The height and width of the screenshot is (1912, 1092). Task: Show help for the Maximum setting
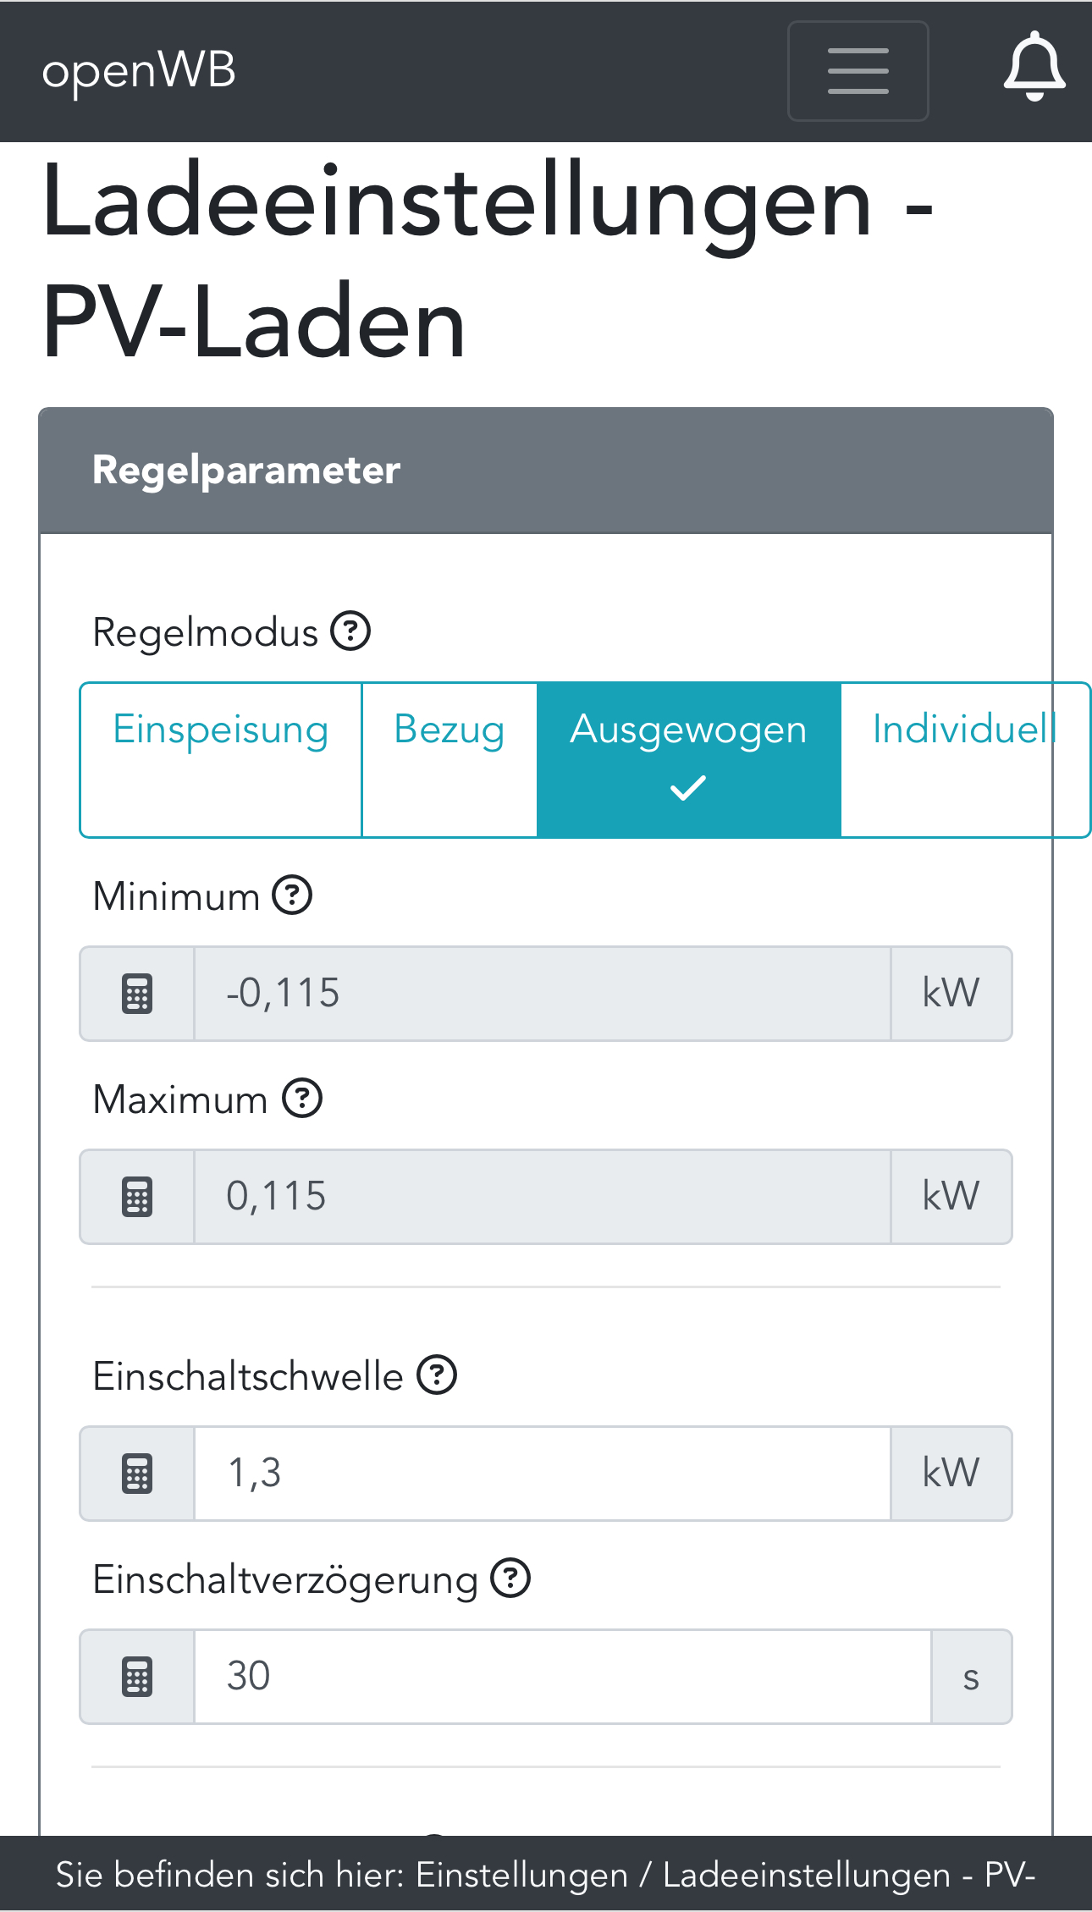click(x=302, y=1099)
